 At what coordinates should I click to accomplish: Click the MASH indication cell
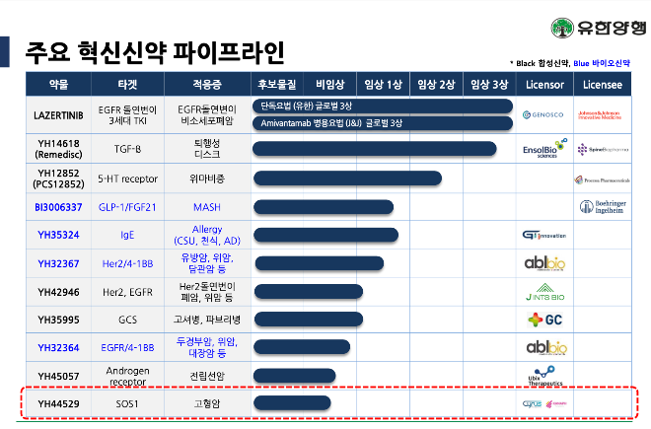[207, 207]
